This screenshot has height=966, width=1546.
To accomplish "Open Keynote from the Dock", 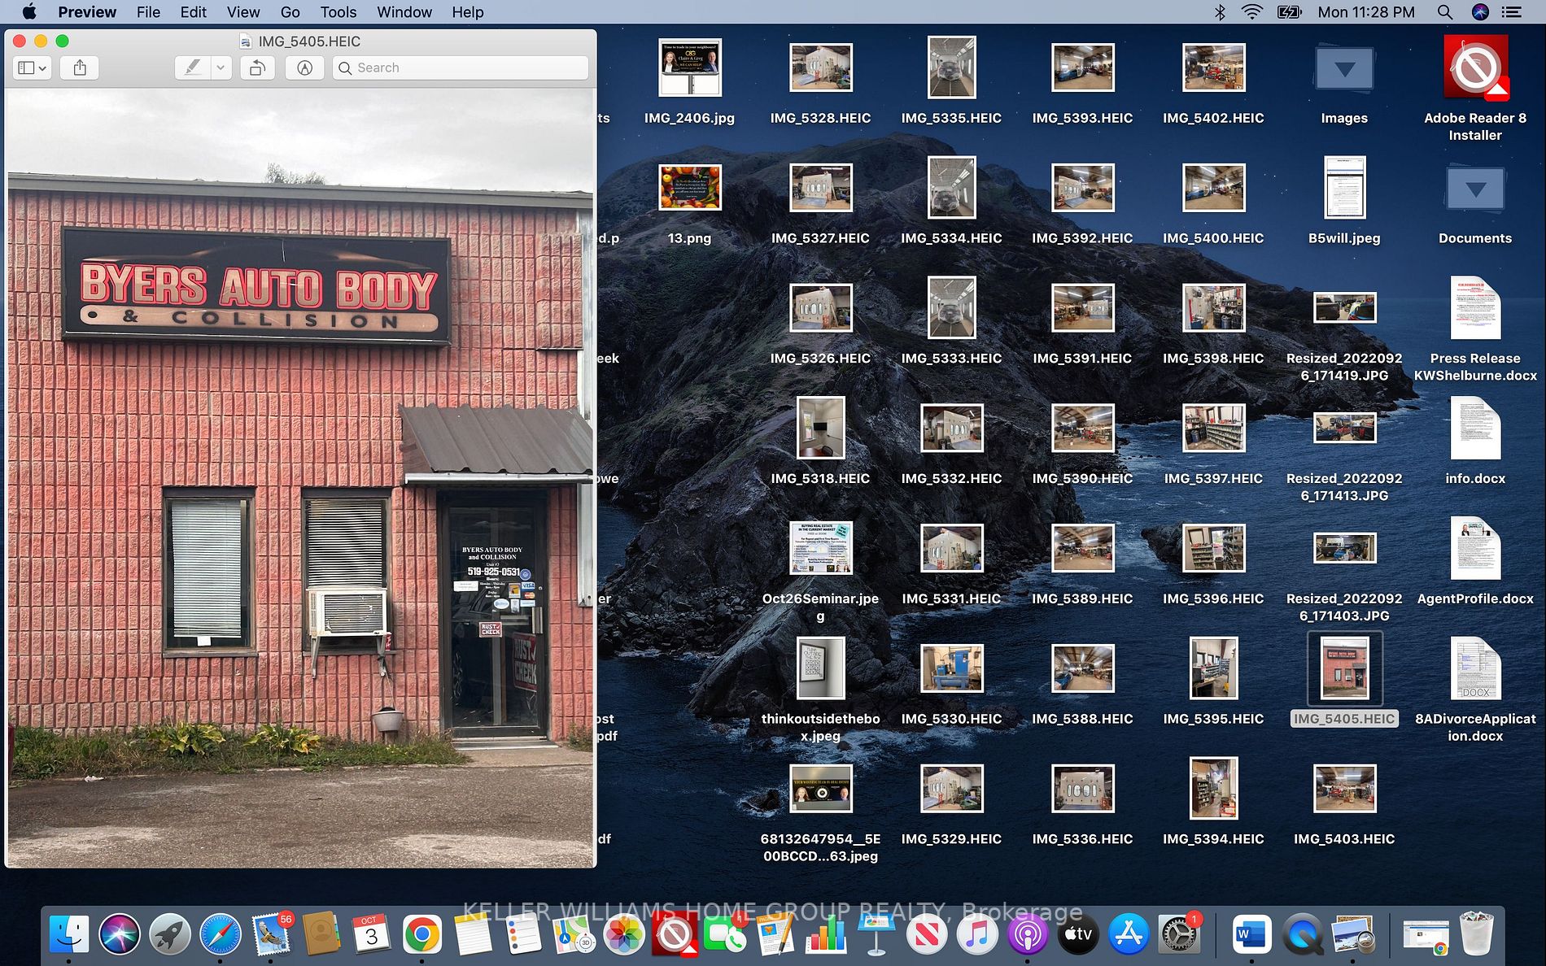I will pyautogui.click(x=876, y=935).
